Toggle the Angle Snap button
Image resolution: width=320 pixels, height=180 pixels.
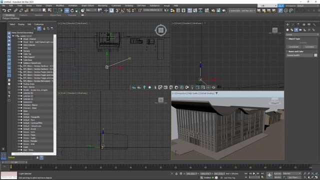click(x=123, y=10)
